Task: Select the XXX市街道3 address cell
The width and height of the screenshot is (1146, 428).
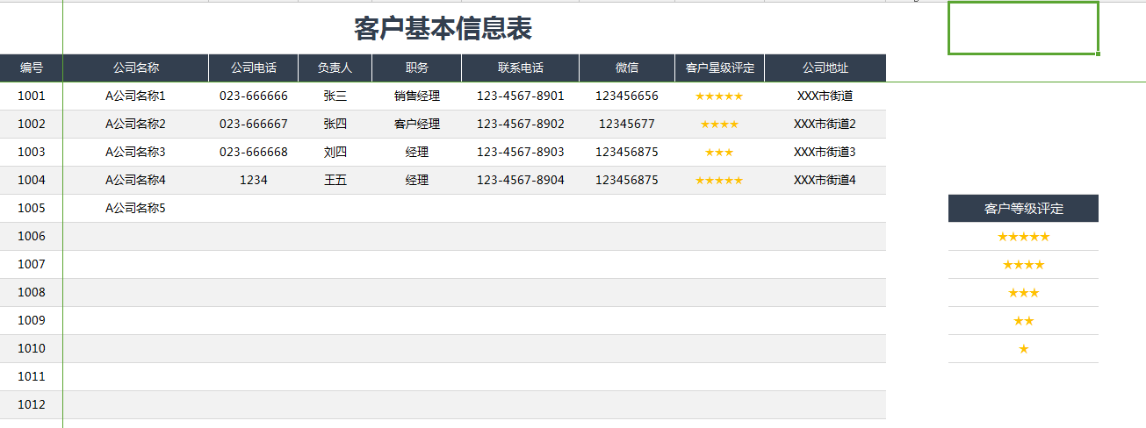Action: pyautogui.click(x=825, y=153)
